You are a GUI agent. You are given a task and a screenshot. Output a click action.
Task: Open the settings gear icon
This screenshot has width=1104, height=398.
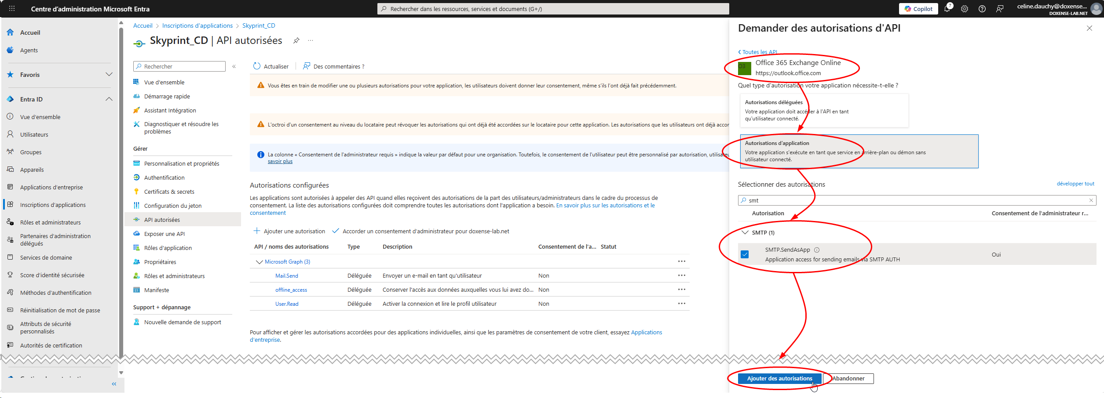[965, 9]
